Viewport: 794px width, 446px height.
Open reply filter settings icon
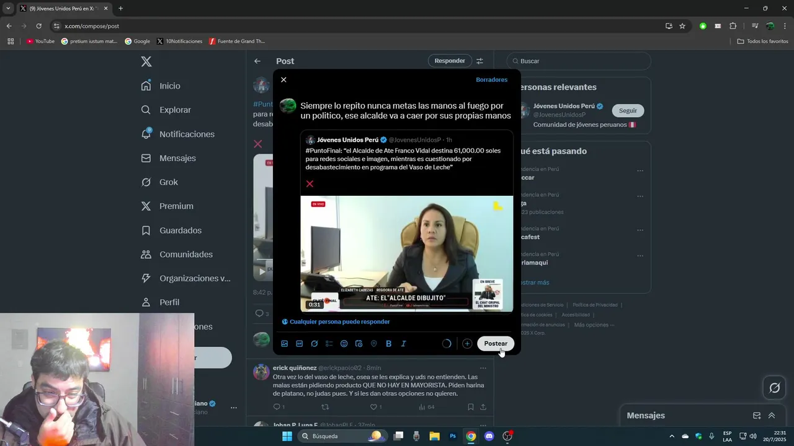pyautogui.click(x=480, y=61)
